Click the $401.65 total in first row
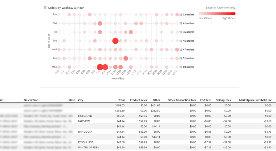The width and height of the screenshot is (276, 151). click(x=120, y=106)
